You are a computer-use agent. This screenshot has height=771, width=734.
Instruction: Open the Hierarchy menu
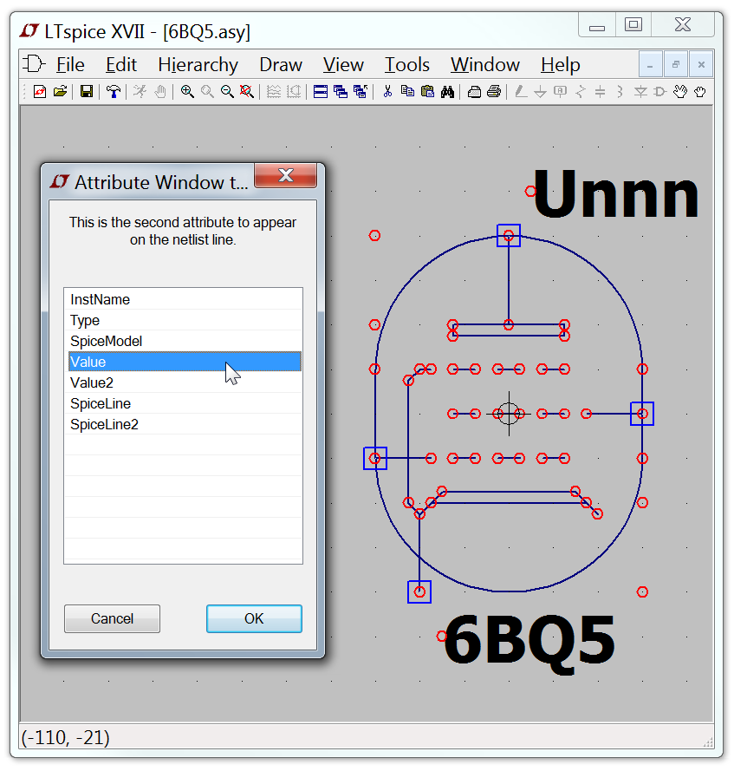coord(198,64)
